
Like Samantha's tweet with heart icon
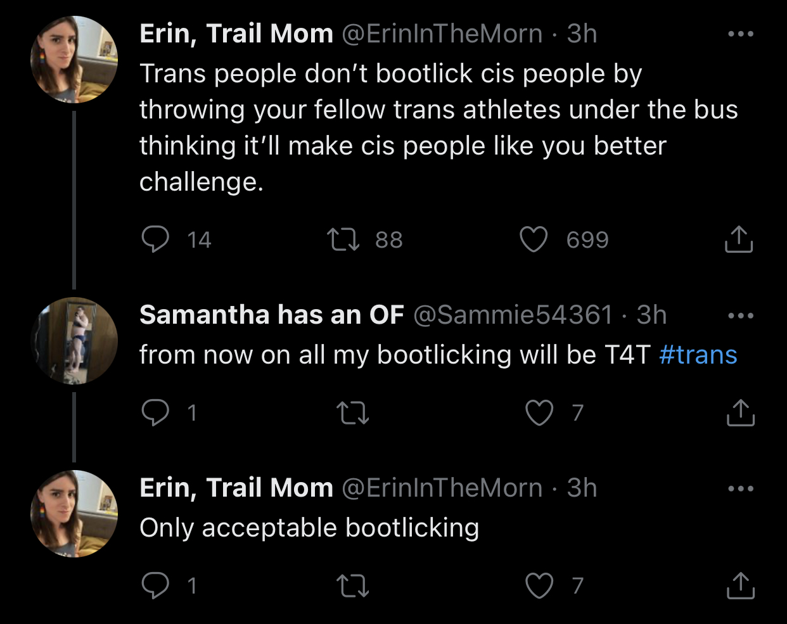point(539,412)
